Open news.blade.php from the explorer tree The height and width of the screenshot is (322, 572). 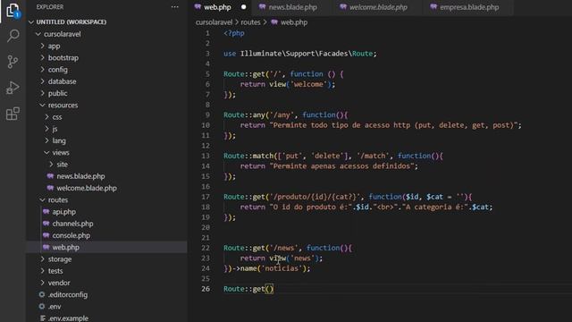click(x=80, y=176)
